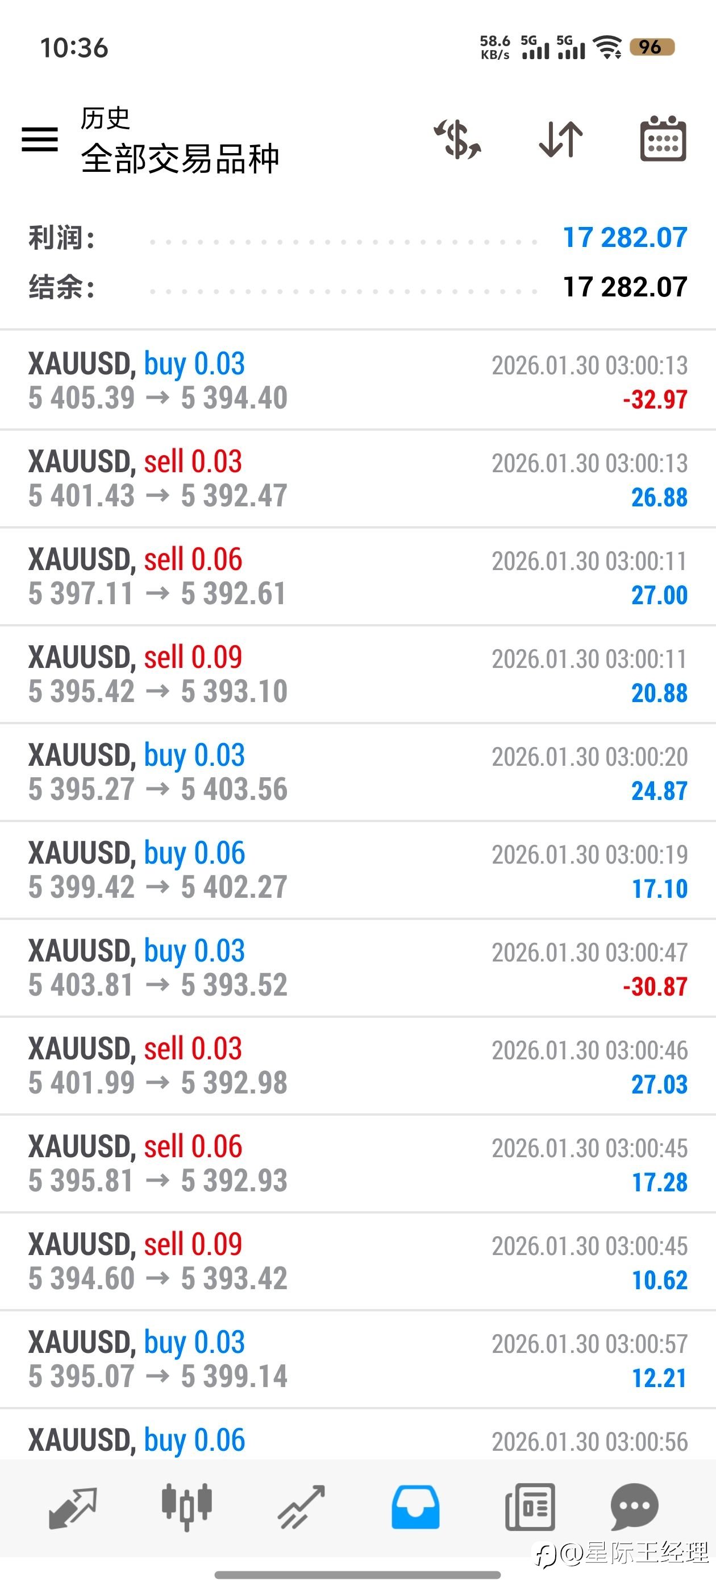Expand the sell 0.06 trade showing 27.00
Viewport: 716px width, 1593px height.
point(357,576)
